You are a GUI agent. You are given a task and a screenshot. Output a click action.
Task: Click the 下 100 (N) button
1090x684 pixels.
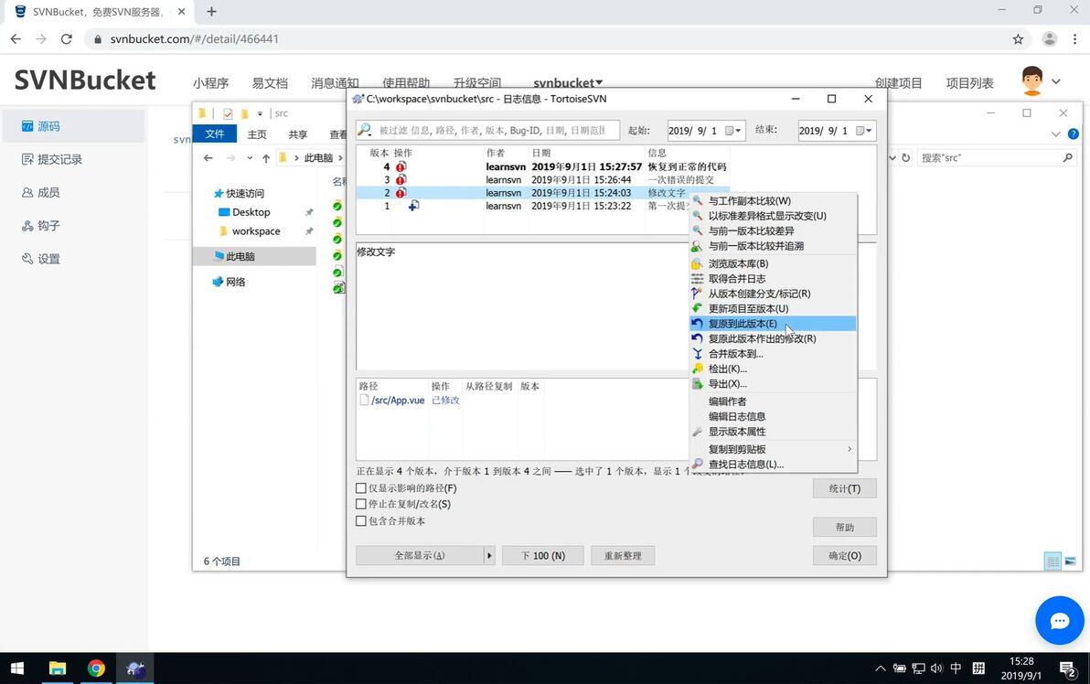(x=543, y=555)
